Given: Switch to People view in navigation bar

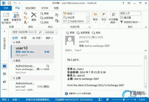Looking at the screenshot, I should (x=4, y=82).
